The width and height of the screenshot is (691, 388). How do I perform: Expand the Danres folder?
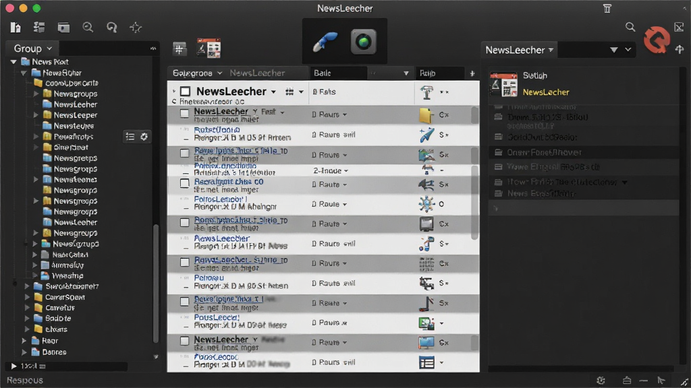pyautogui.click(x=24, y=352)
